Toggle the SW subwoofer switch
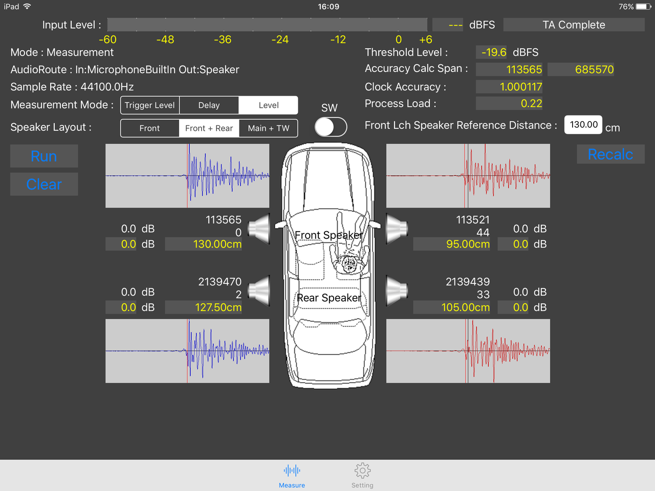This screenshot has height=491, width=655. [331, 127]
